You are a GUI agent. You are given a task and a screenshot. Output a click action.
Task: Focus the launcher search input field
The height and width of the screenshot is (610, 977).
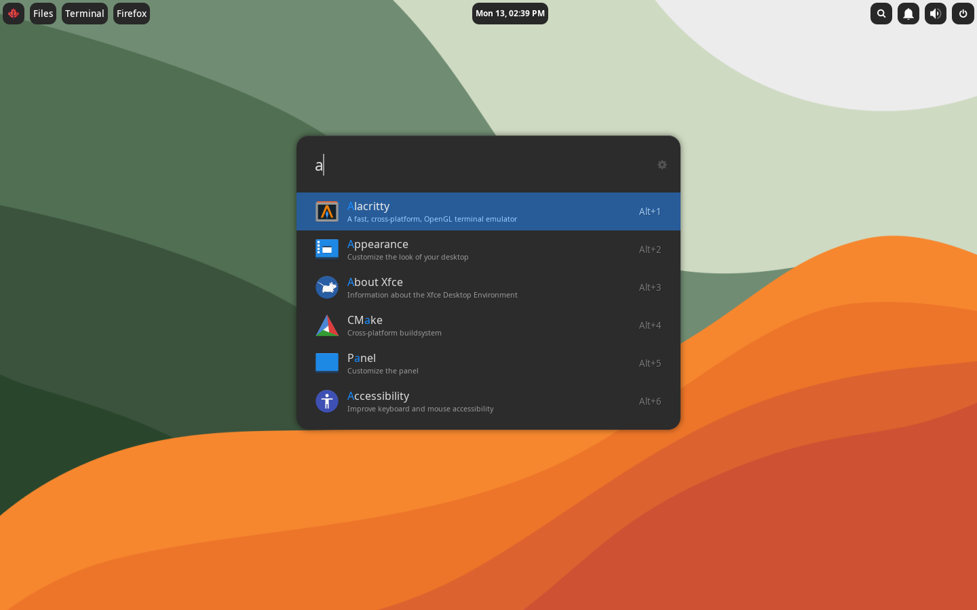click(482, 165)
